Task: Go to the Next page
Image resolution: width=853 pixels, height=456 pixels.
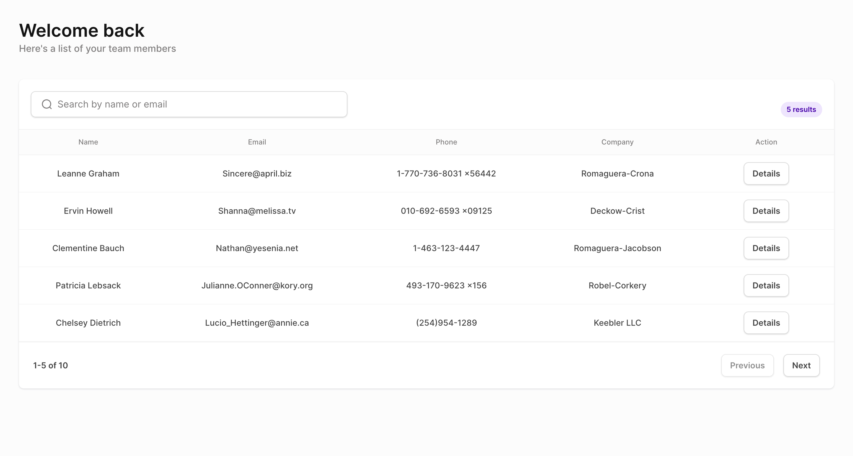Action: 801,365
